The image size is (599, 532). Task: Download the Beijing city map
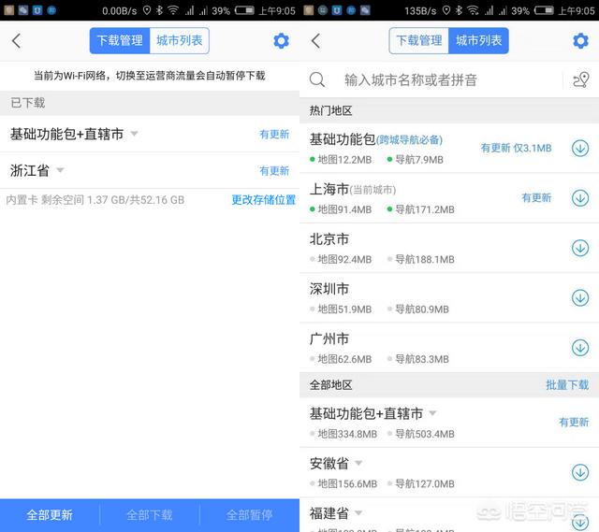579,248
